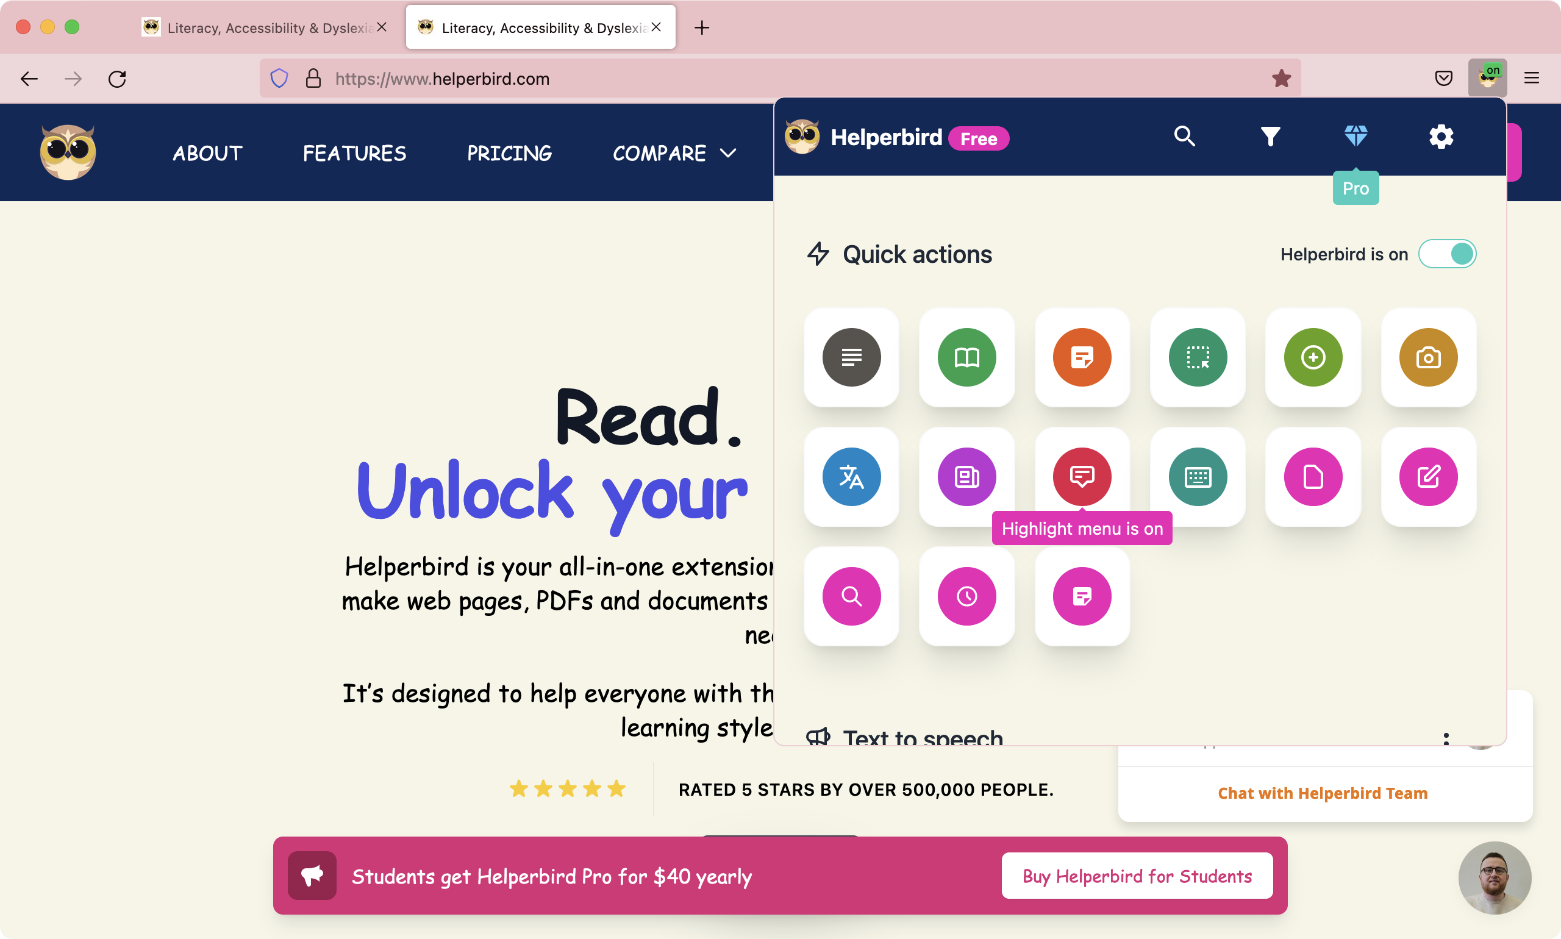Viewport: 1561px width, 939px height.
Task: Click the teal keyboard quick action icon
Action: pos(1197,476)
